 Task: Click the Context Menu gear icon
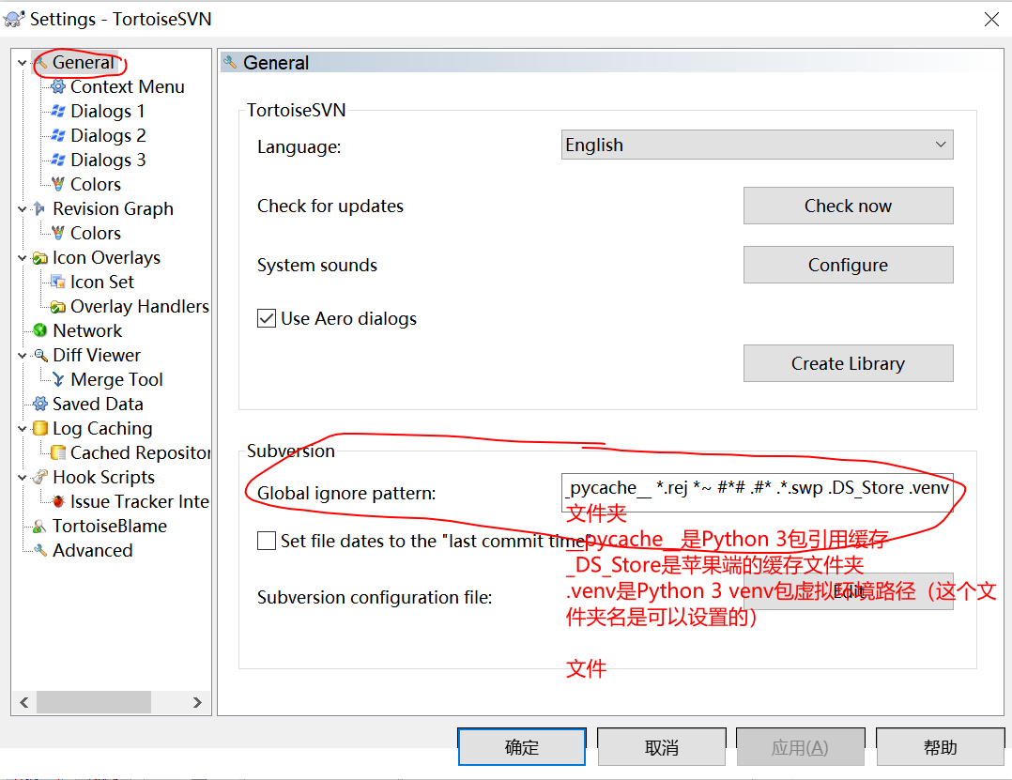pyautogui.click(x=58, y=86)
